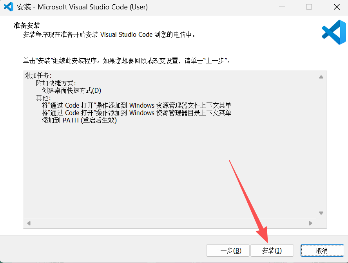
Task: Click the line mentioning 资源管理器目录上下文菜单
Action: point(136,113)
